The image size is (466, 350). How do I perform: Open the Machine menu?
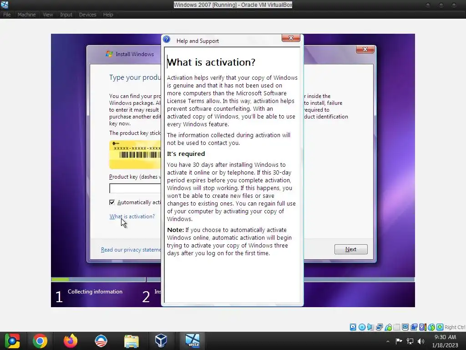point(26,15)
